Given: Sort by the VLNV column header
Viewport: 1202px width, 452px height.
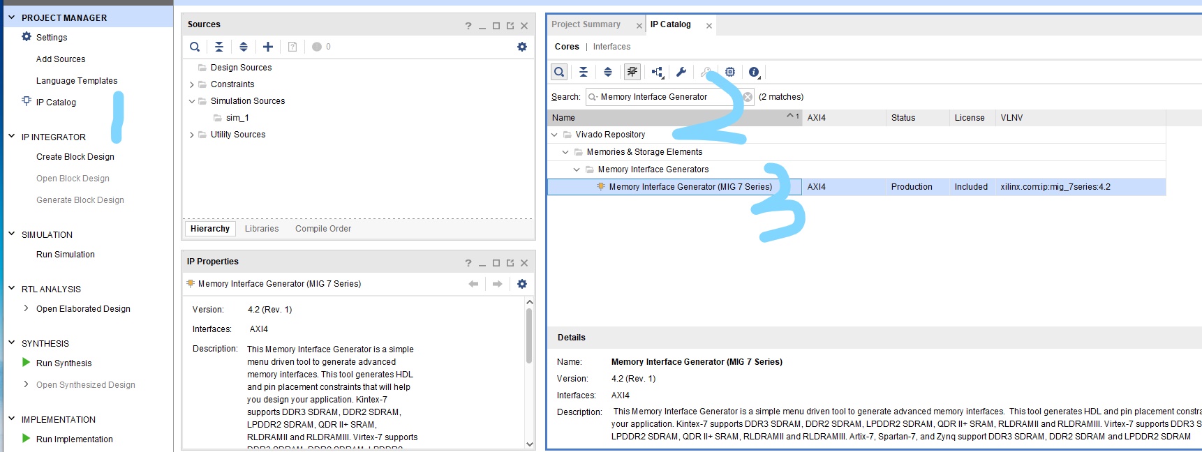Looking at the screenshot, I should (1082, 118).
